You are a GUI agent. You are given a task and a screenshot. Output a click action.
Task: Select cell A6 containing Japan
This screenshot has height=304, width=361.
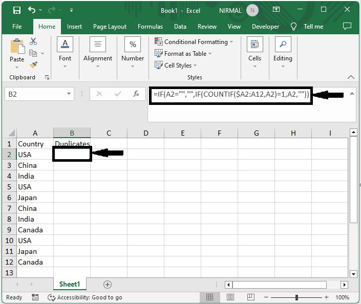(x=35, y=198)
